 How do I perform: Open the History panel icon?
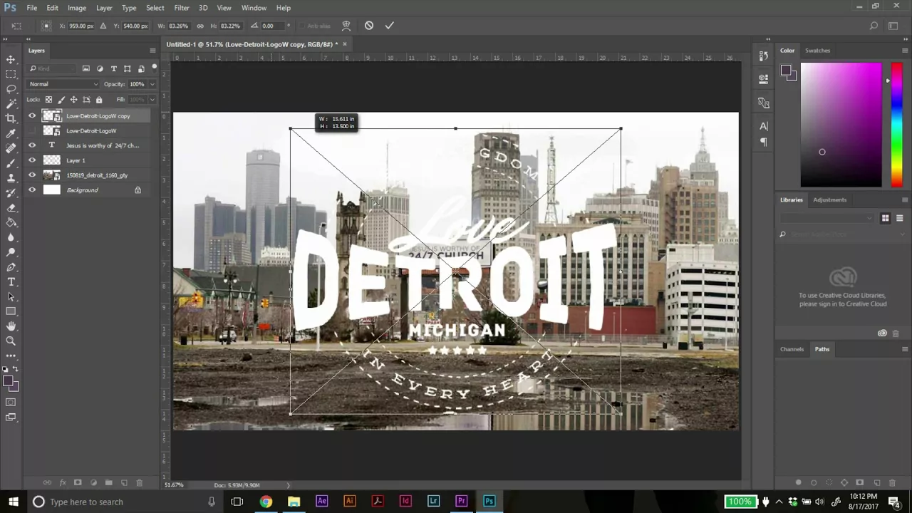764,56
